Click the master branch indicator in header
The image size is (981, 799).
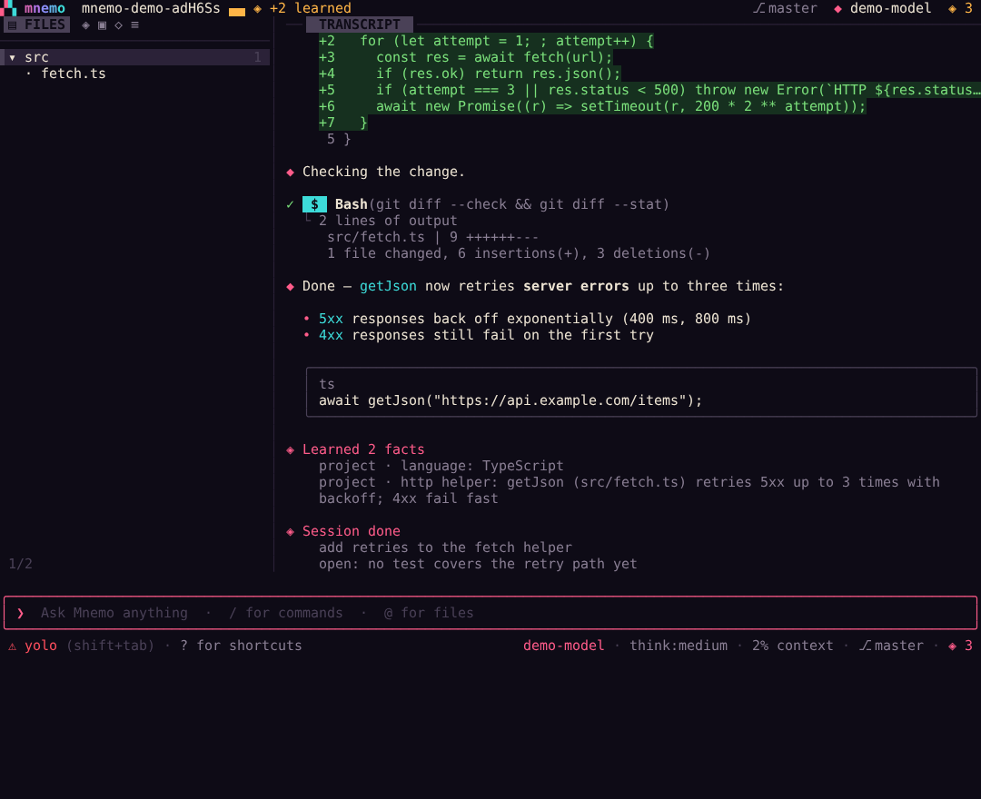click(785, 8)
